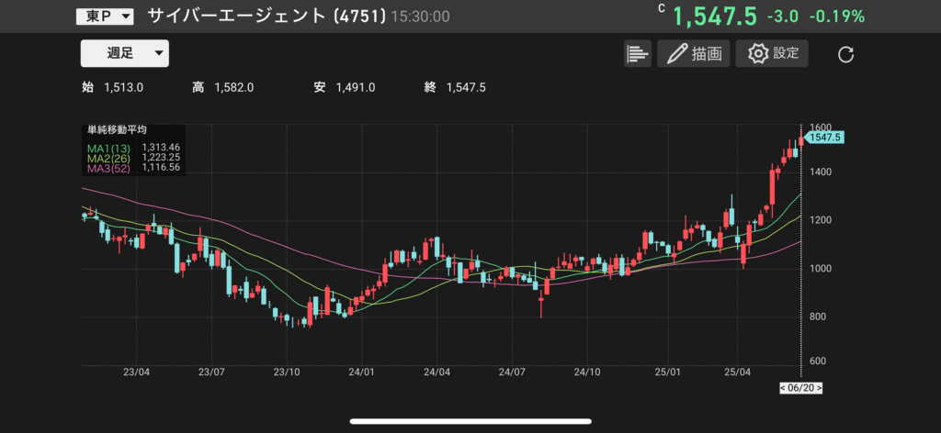This screenshot has height=433, width=941.
Task: Tap the home indicator bar at bottom
Action: tap(470, 421)
